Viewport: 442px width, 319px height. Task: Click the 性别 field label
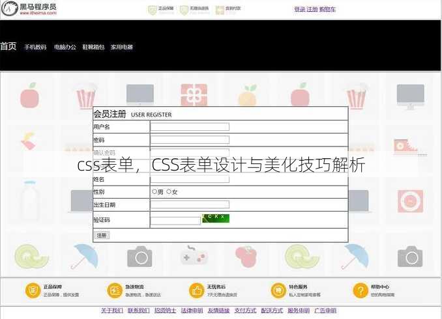99,192
